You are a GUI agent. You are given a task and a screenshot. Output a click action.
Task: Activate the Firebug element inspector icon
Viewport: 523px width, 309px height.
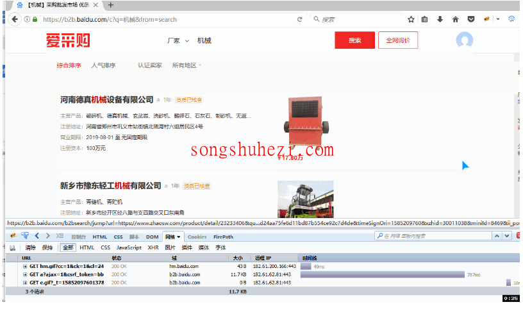pos(25,235)
